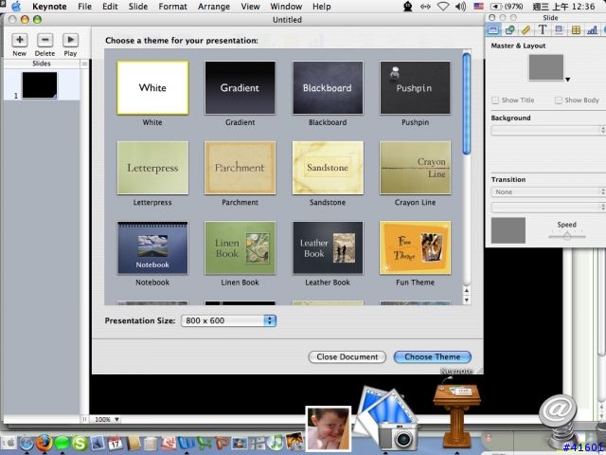Click the theme list scroll down arrow
Viewport: 606px width, 455px height.
coord(467,300)
